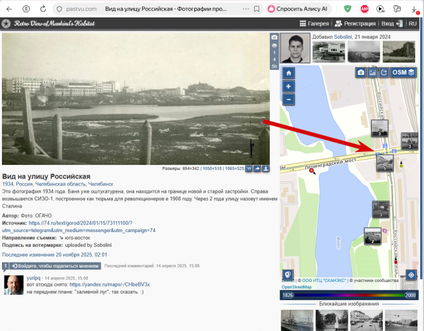
Task: Click the eye views icon beside the photo
Action: [x=274, y=45]
